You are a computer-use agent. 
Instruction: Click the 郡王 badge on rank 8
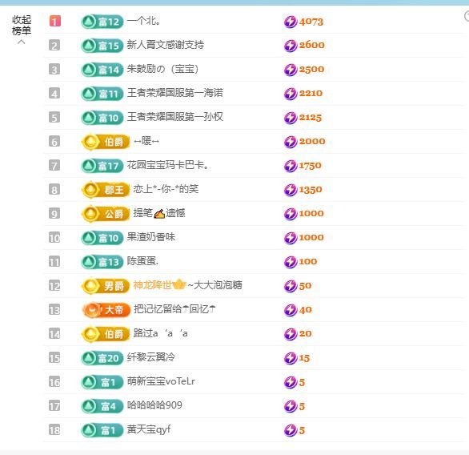(106, 190)
